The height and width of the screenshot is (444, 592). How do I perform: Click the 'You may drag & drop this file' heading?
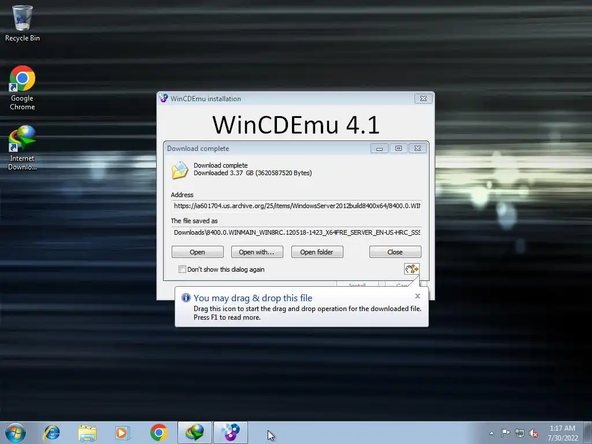[x=253, y=298]
